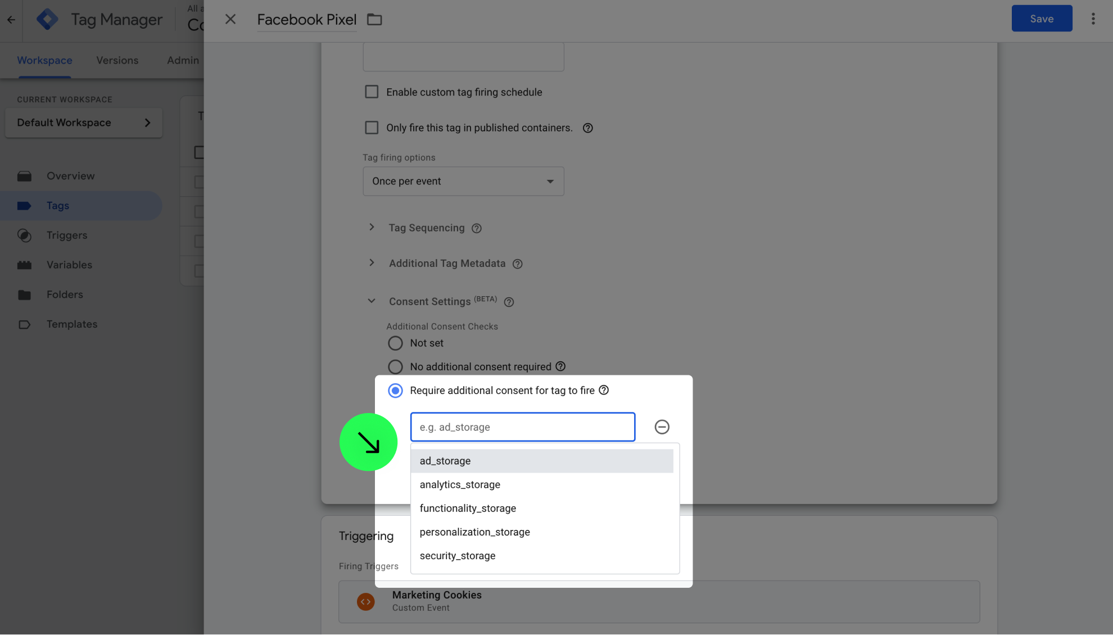
Task: Check Only fire this tag in published containers
Action: (372, 128)
